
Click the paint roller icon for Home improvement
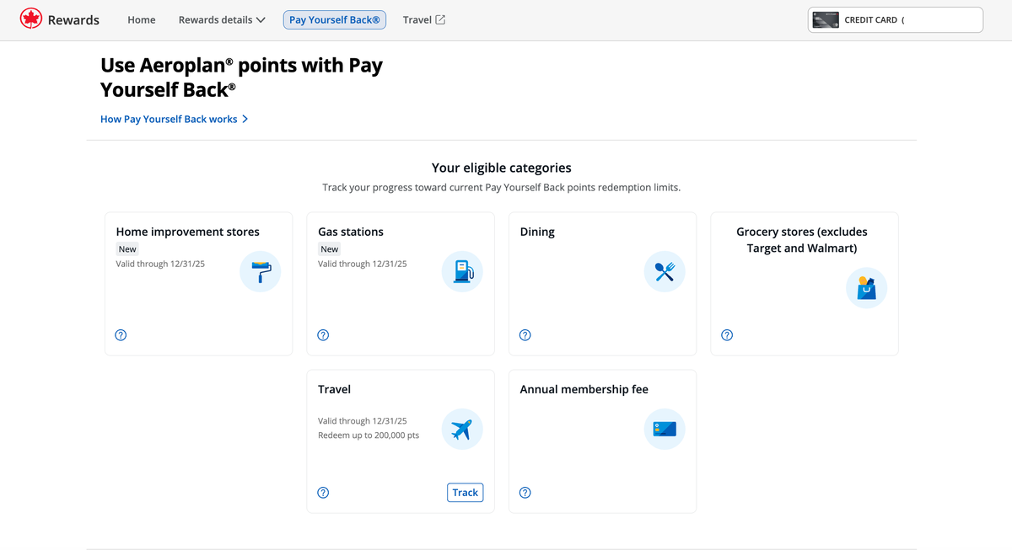(261, 272)
